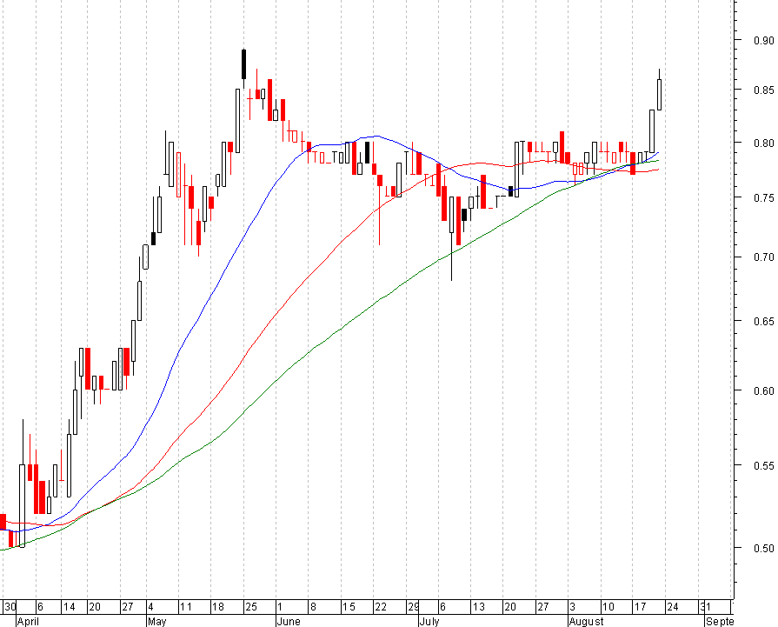Viewport: 778px width, 627px height.
Task: Click the August month label
Action: (x=587, y=622)
